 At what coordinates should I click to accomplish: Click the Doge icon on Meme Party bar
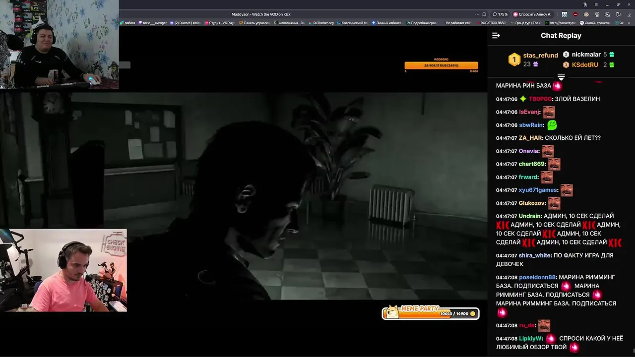393,312
